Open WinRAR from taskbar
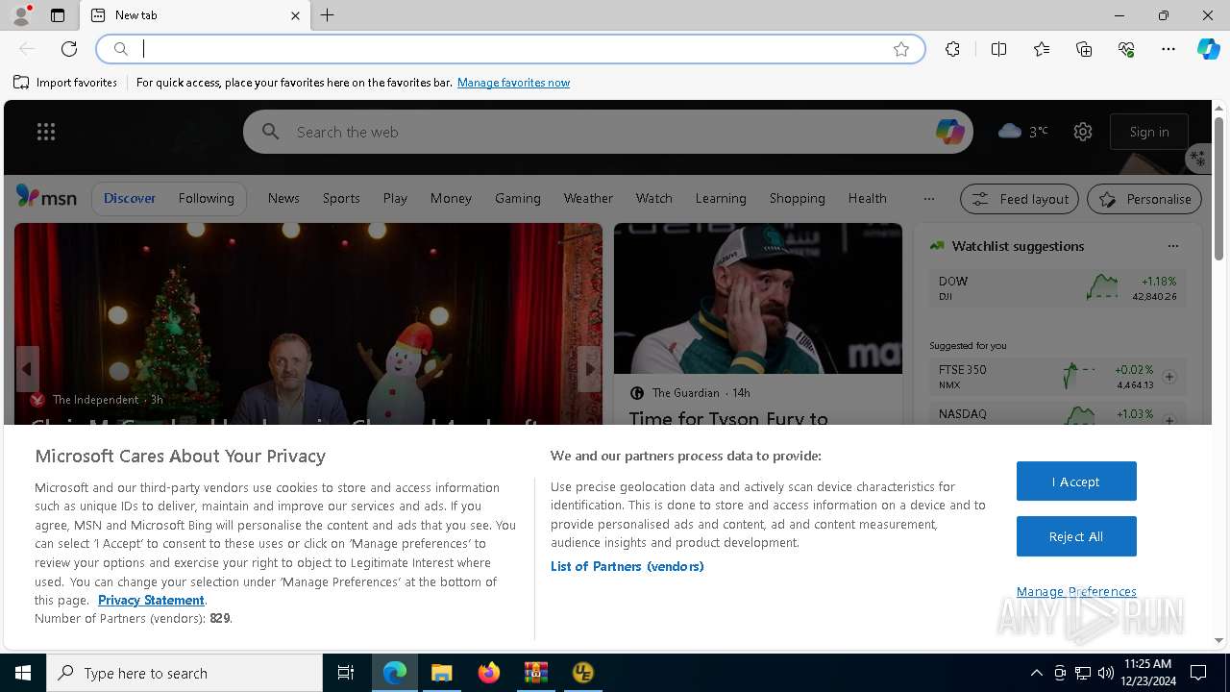 (x=535, y=673)
